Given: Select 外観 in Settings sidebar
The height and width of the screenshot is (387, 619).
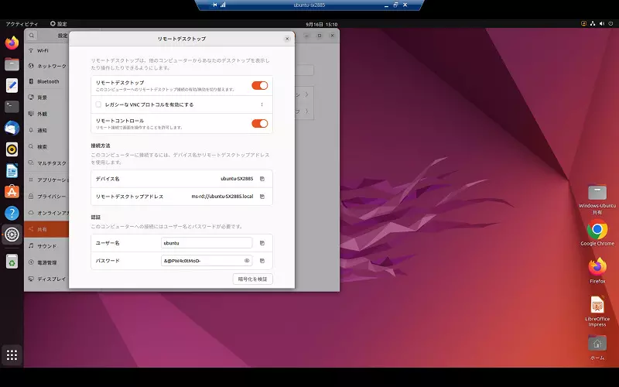Looking at the screenshot, I should tap(46, 114).
